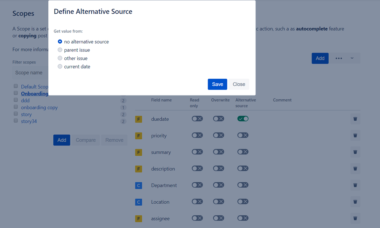Screen dimensions: 380x228
Task: Enable Alternative source for summary
Action: (243, 151)
